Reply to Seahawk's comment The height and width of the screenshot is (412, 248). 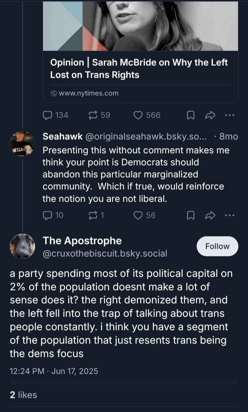tap(48, 215)
